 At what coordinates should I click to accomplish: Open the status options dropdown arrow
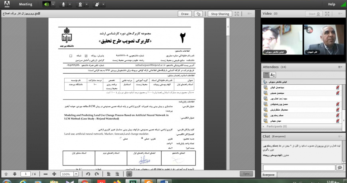point(103,4)
